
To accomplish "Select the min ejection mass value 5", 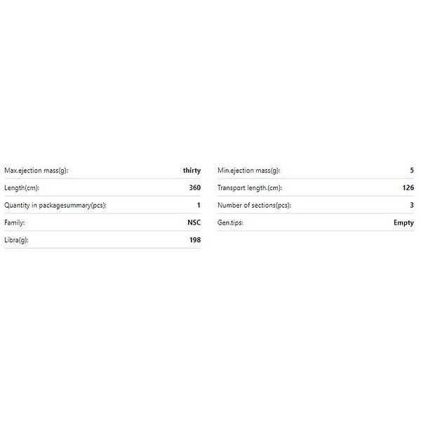I will pyautogui.click(x=411, y=171).
